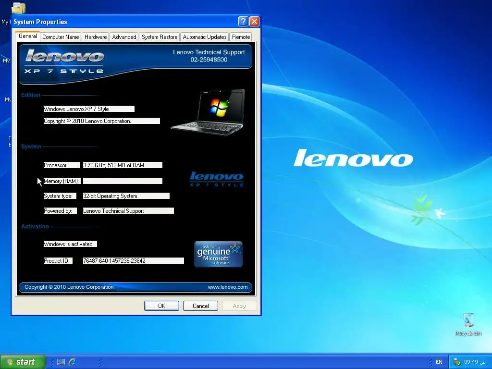The width and height of the screenshot is (492, 369).
Task: Click the www.lenovo.com text
Action: (x=227, y=287)
